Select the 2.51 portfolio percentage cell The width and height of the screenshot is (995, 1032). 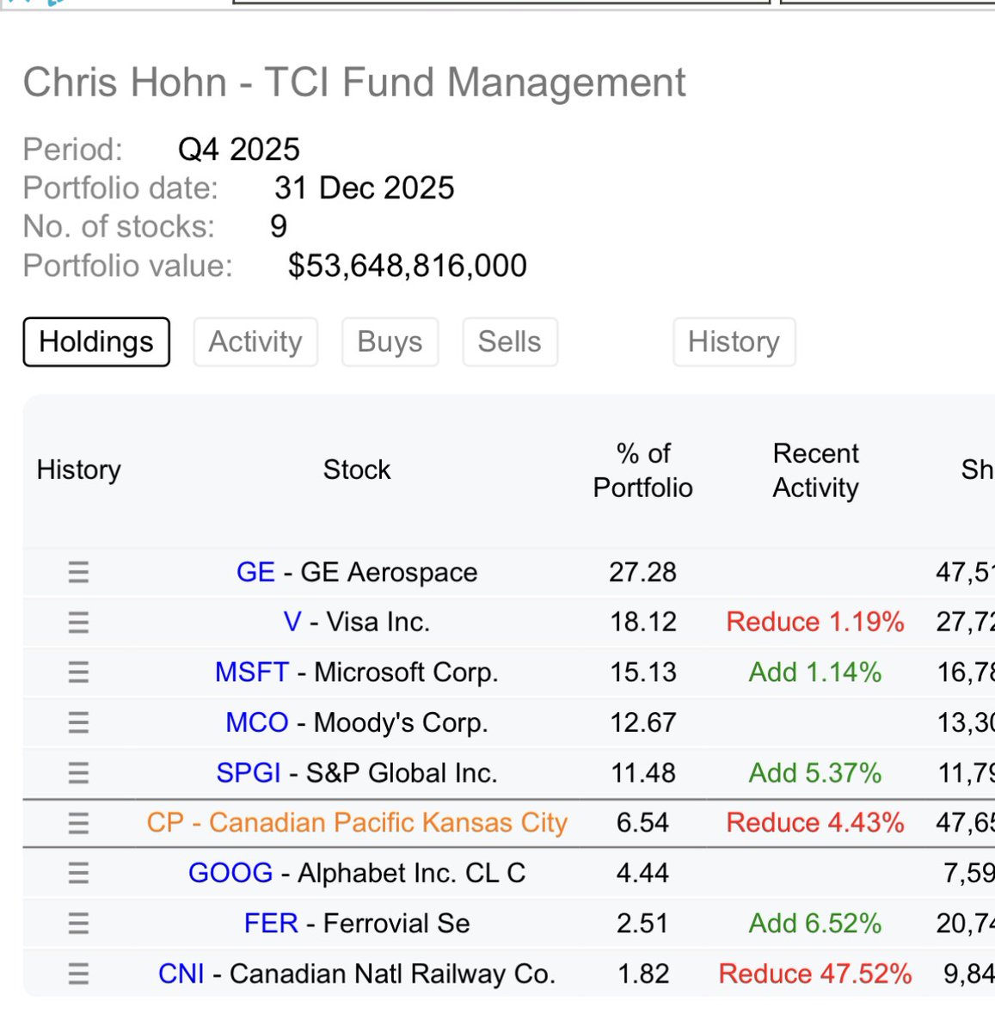643,924
